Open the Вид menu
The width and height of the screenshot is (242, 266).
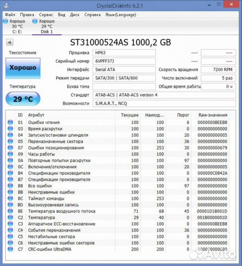[x=61, y=15]
